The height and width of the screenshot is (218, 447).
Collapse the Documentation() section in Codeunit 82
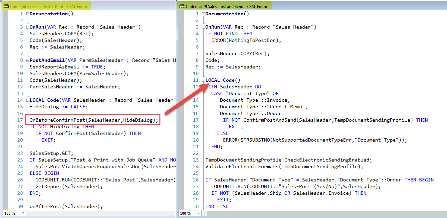pos(27,14)
